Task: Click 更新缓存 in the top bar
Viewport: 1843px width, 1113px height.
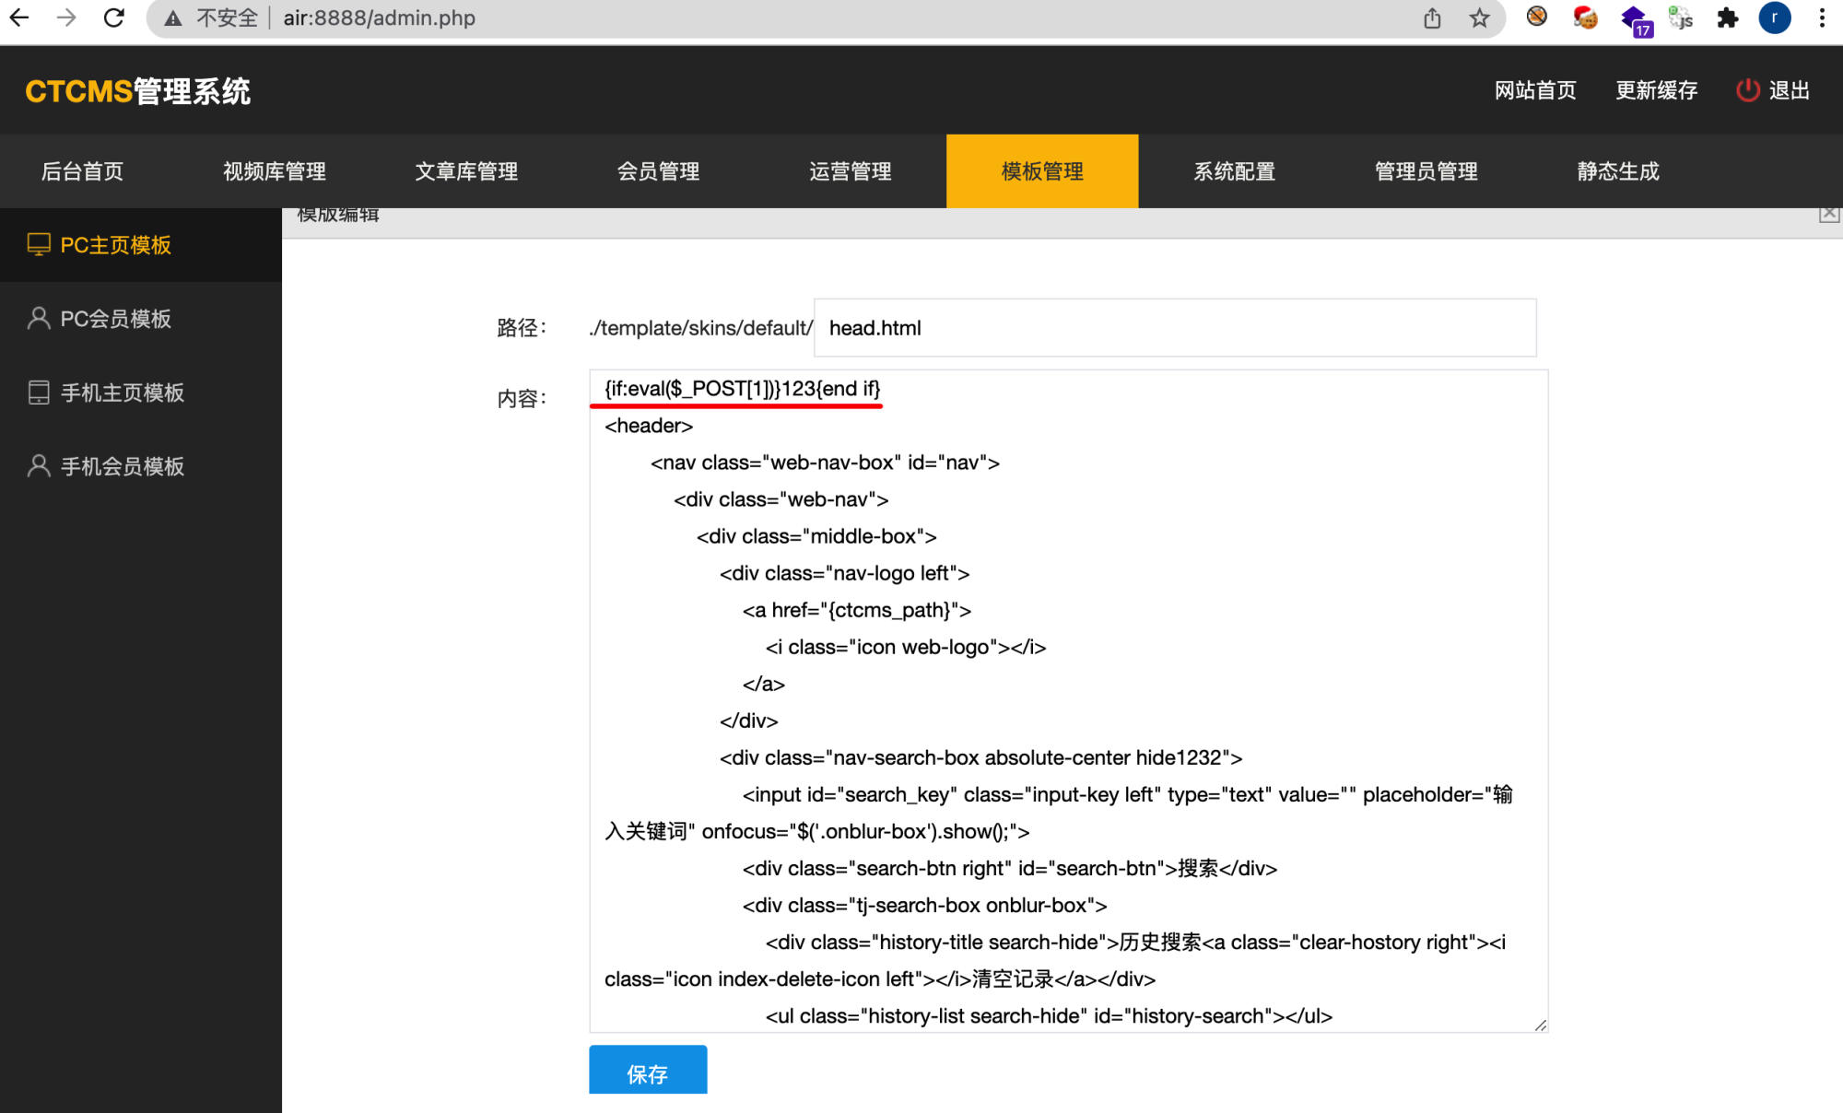Action: click(1656, 89)
